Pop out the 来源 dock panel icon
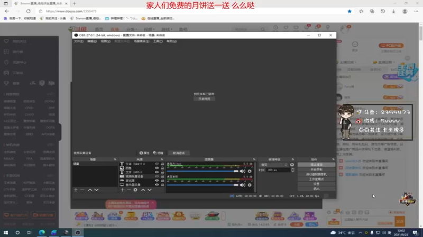423x237 pixels. click(x=162, y=160)
